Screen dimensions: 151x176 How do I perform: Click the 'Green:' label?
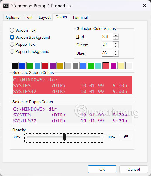[x=82, y=45]
